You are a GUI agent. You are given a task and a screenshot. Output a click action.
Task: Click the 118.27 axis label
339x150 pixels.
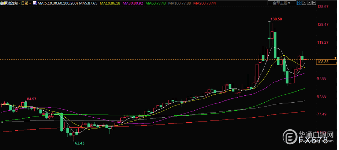tap(323, 43)
